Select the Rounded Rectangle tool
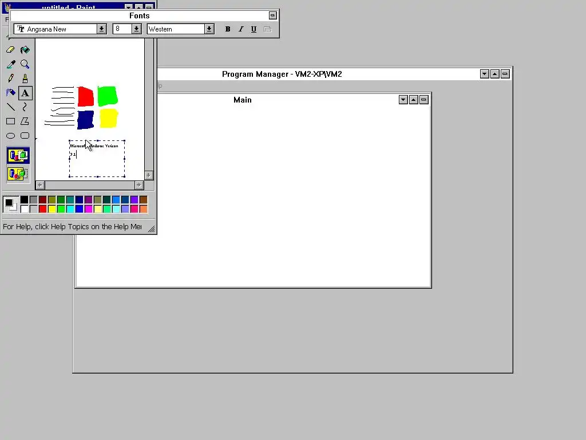 tap(25, 135)
